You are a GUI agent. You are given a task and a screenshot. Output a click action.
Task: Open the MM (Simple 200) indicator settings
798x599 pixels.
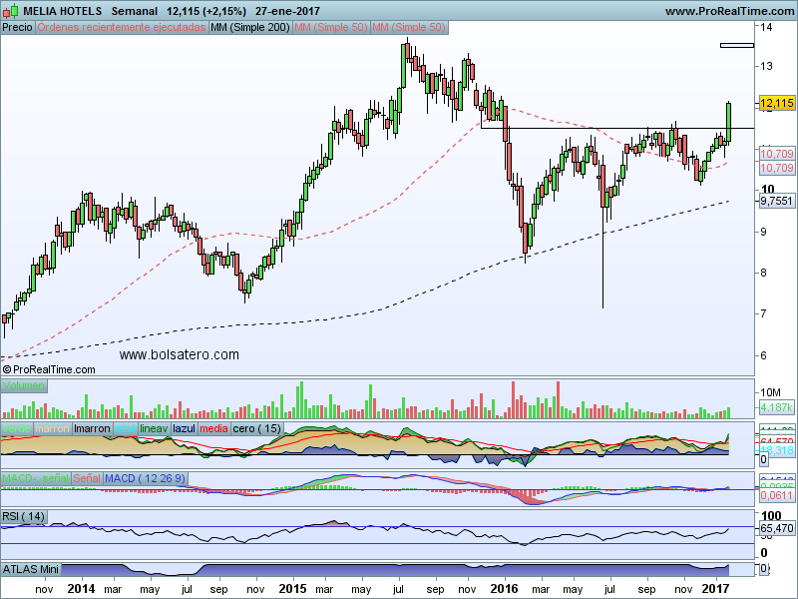250,28
